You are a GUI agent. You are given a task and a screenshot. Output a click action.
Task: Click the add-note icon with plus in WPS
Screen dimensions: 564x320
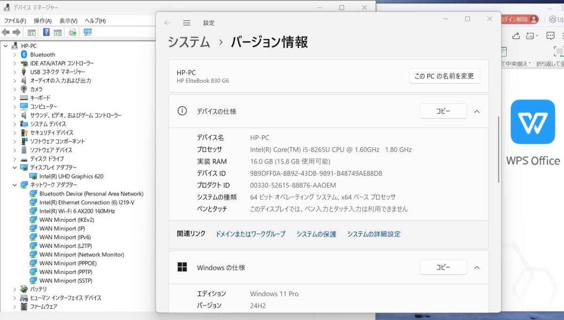pyautogui.click(x=530, y=36)
